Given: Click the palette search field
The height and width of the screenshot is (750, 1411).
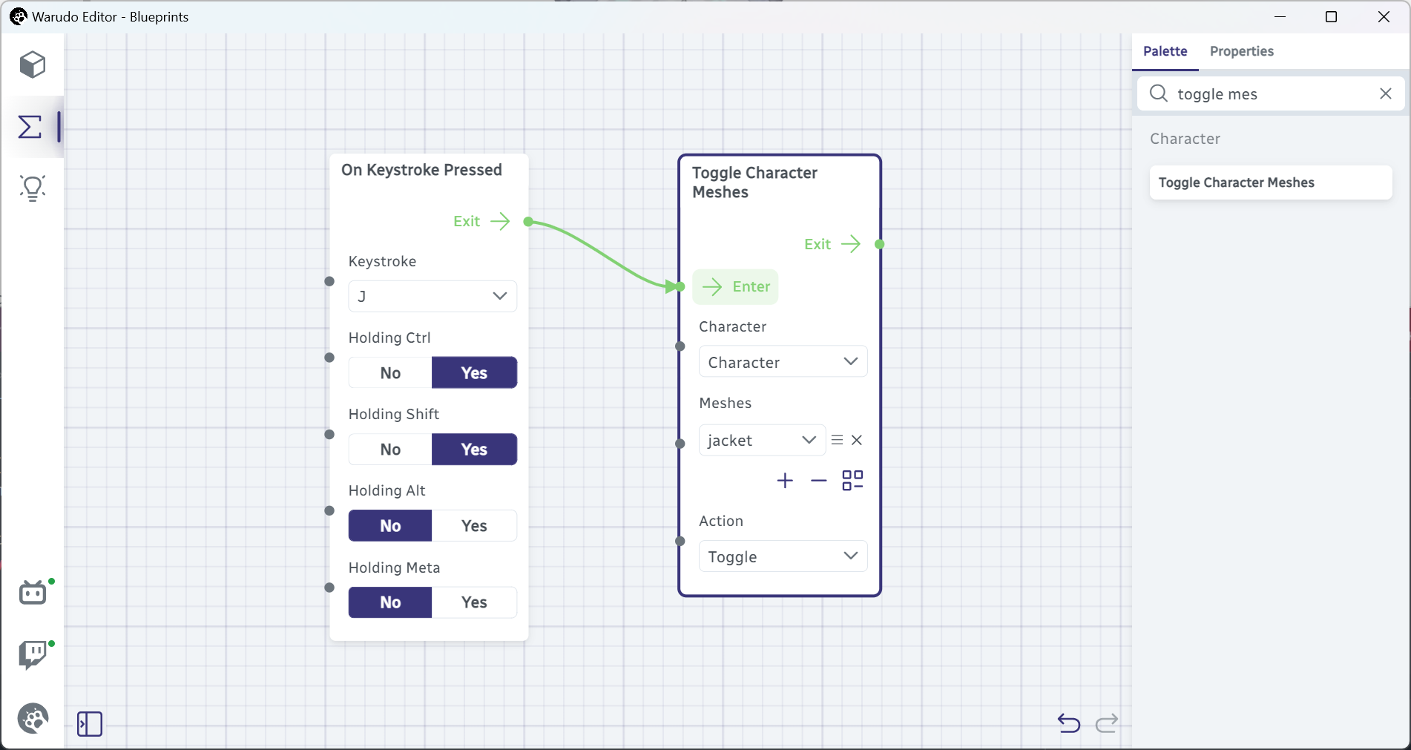Looking at the screenshot, I should pos(1270,94).
